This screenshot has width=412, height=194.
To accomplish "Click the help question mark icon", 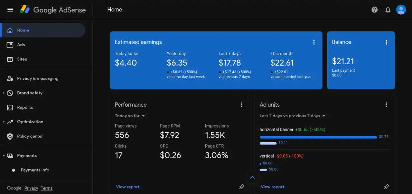I will pos(375,10).
